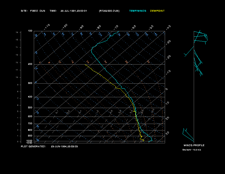Click the wind barb at the bottom of the profile

click(x=186, y=133)
